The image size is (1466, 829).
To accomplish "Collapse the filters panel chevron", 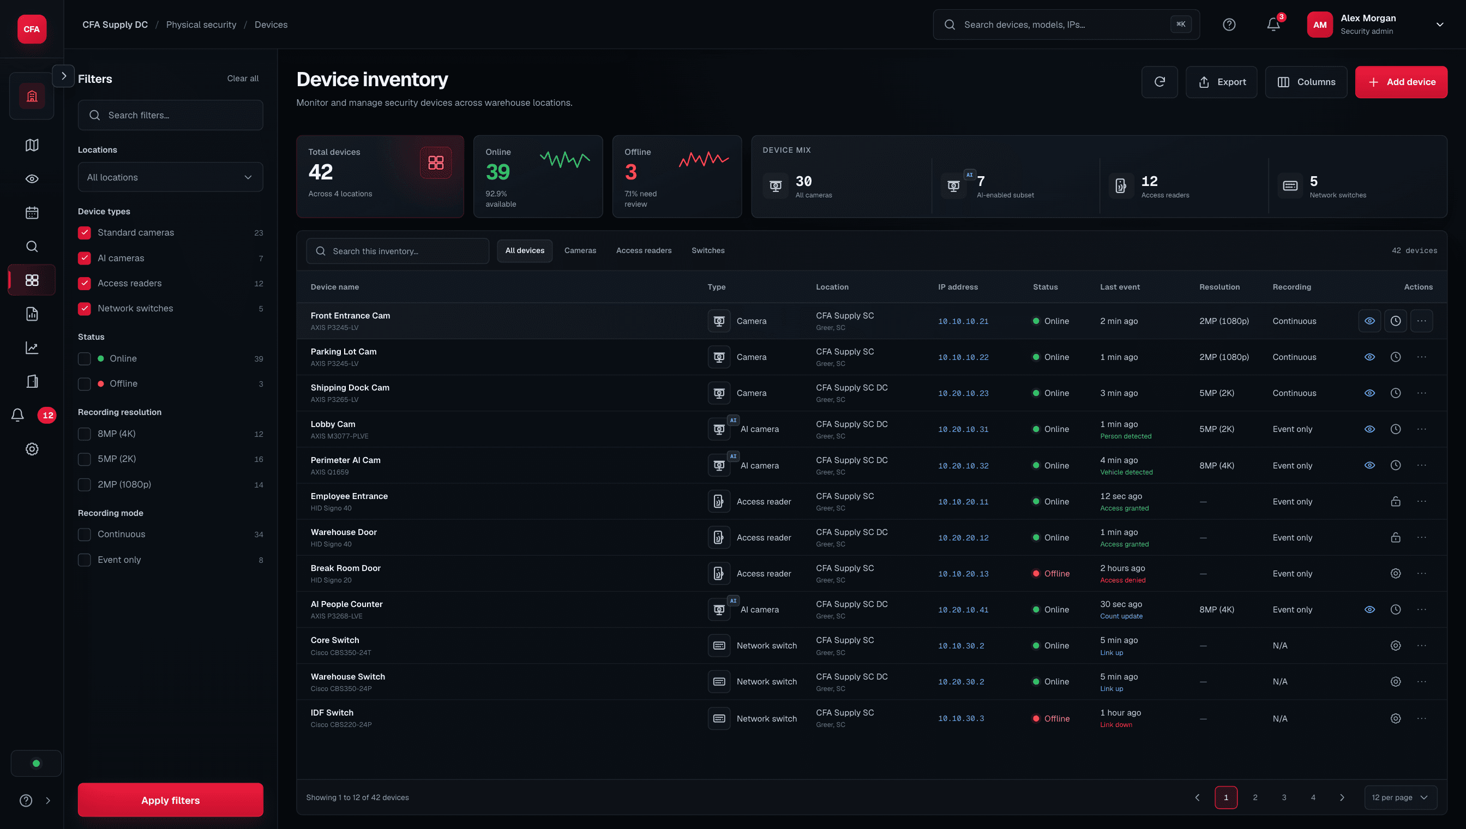I will coord(63,76).
